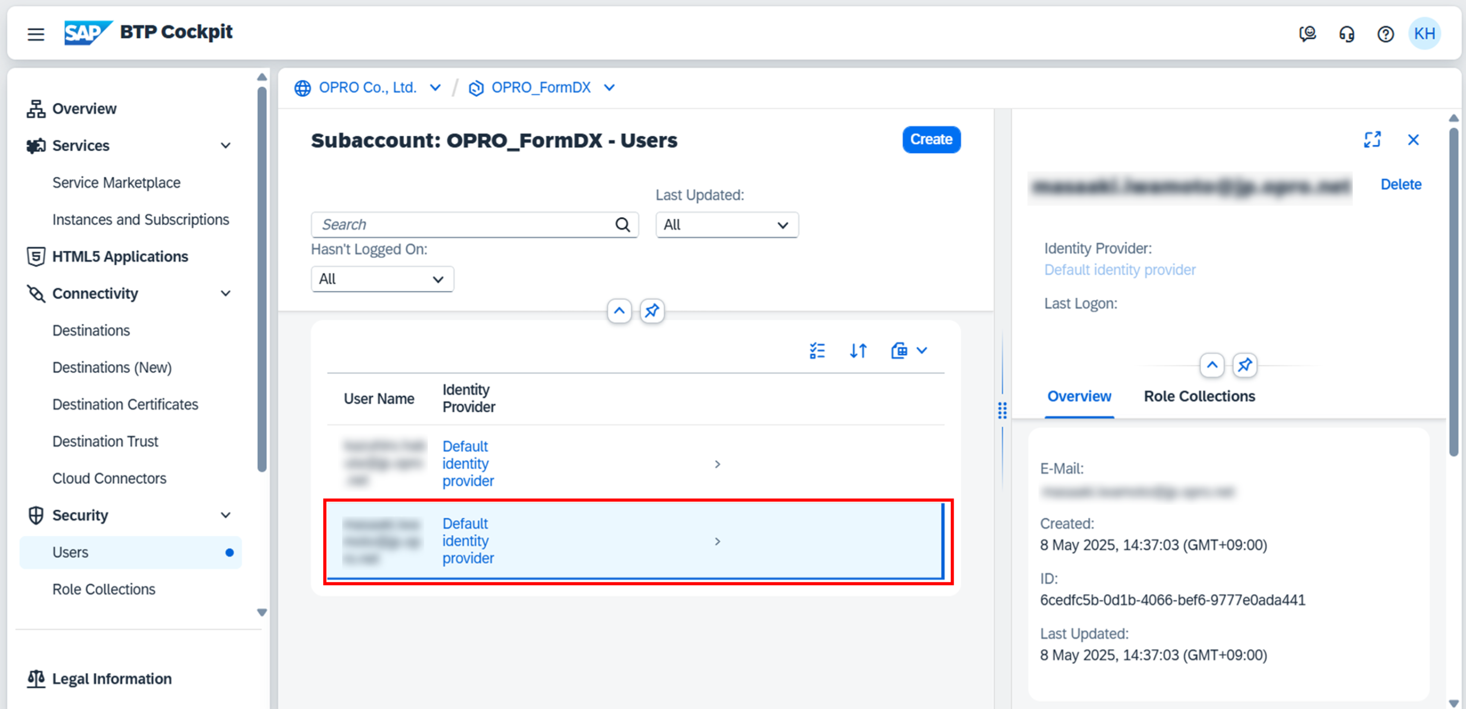Viewport: 1466px width, 709px height.
Task: Click the sort arrows icon
Action: coord(858,351)
